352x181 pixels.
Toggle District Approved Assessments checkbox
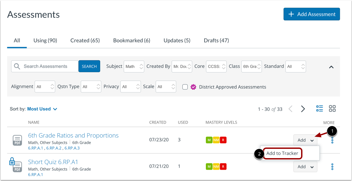tap(185, 87)
